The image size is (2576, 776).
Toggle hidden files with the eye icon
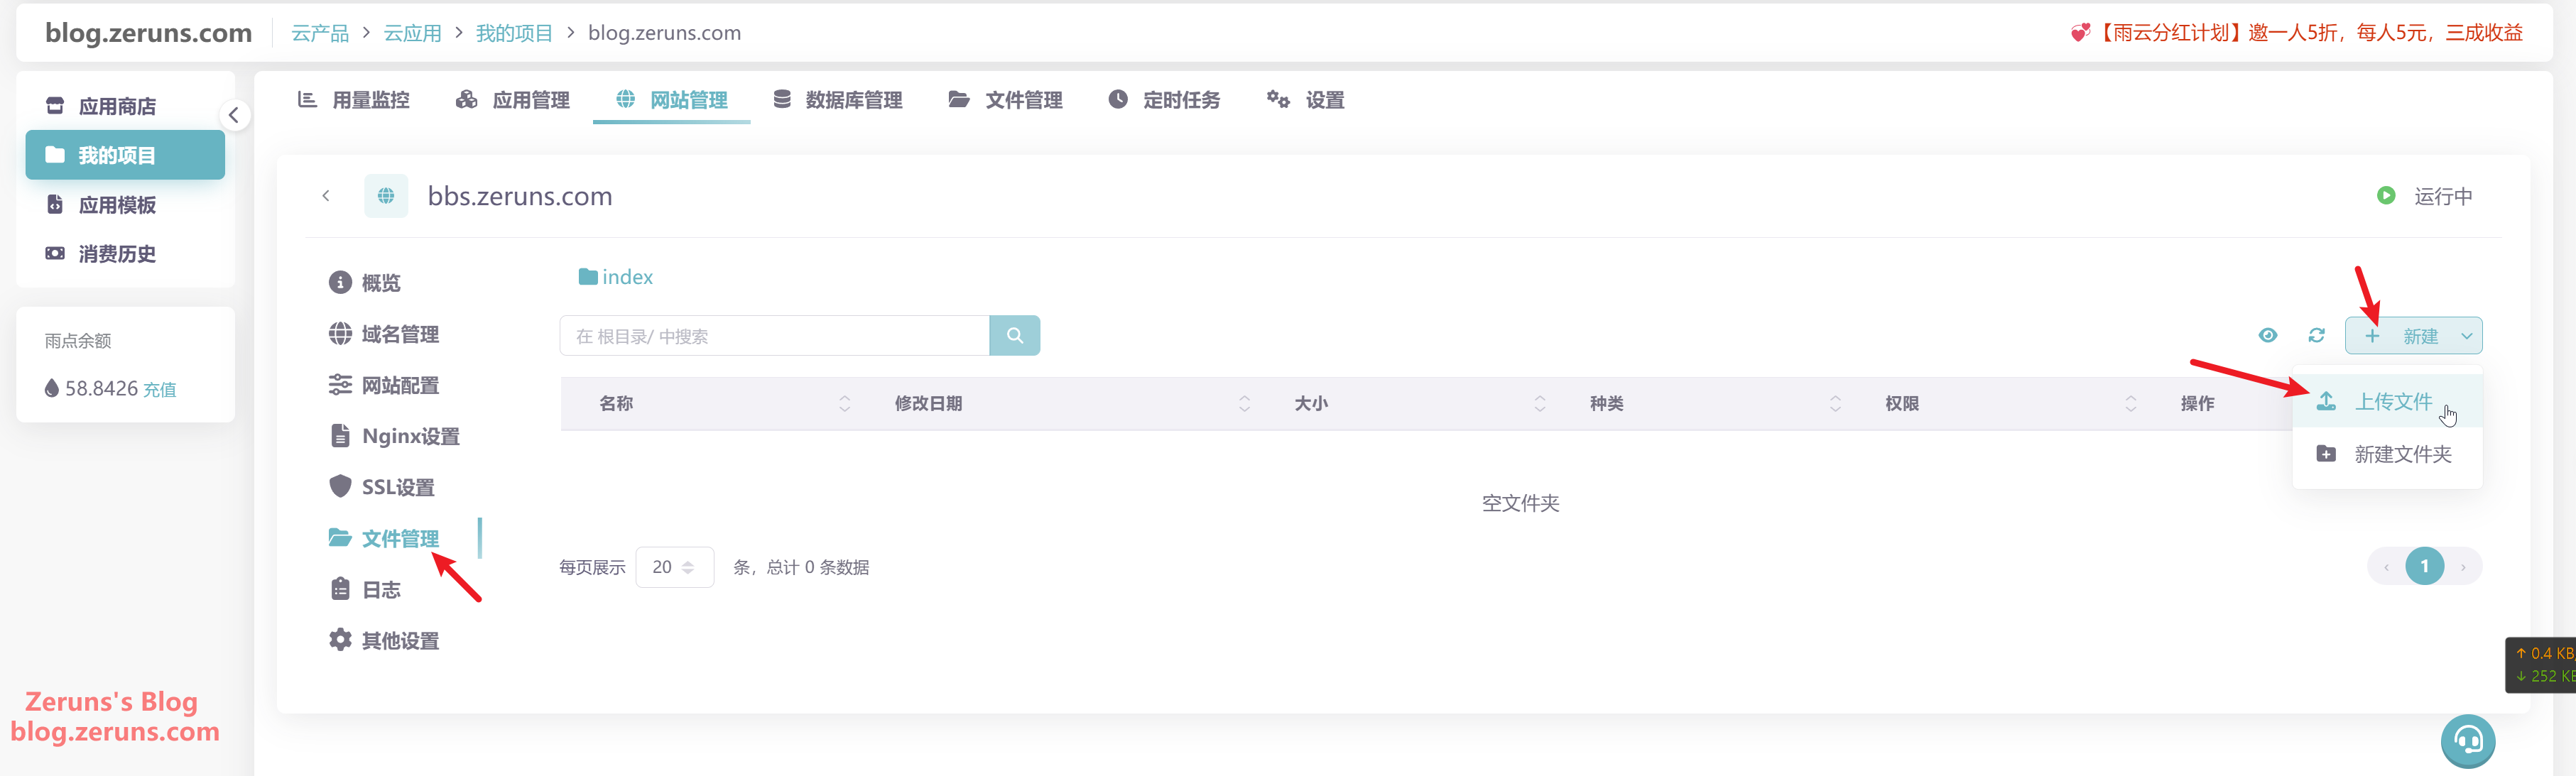coord(2268,336)
